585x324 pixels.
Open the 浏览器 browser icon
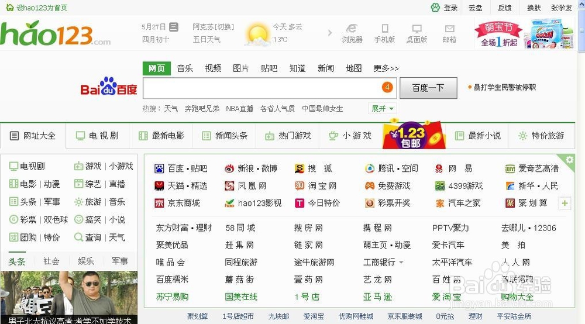[352, 33]
